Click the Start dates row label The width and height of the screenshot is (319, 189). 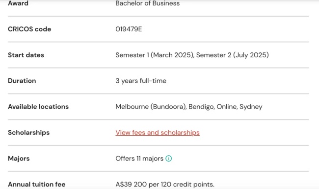pyautogui.click(x=26, y=55)
